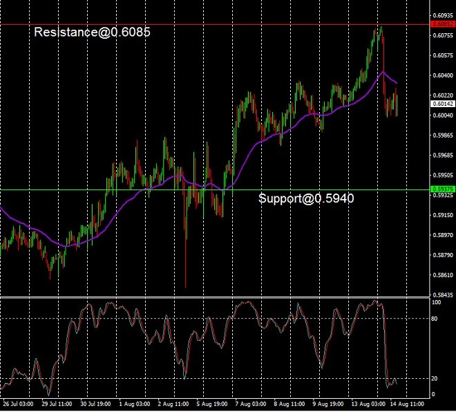Click the 29 Jul 11:00 time label
Viewport: 456px width, 412px height.
[x=57, y=404]
